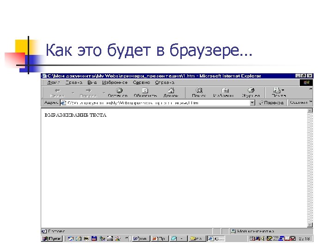
Task: Minimize the Internet Explorer window
Action: pyautogui.click(x=298, y=76)
